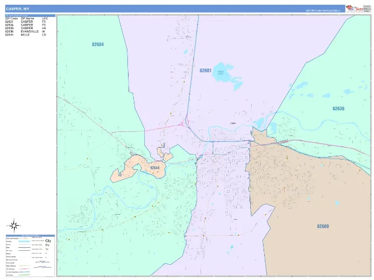This screenshot has height=280, width=374.
Task: Click the legend box blue title bar
Action: [30, 236]
